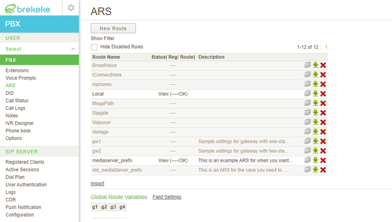This screenshot has width=392, height=222.
Task: Export the Vonage route
Action: click(316, 131)
